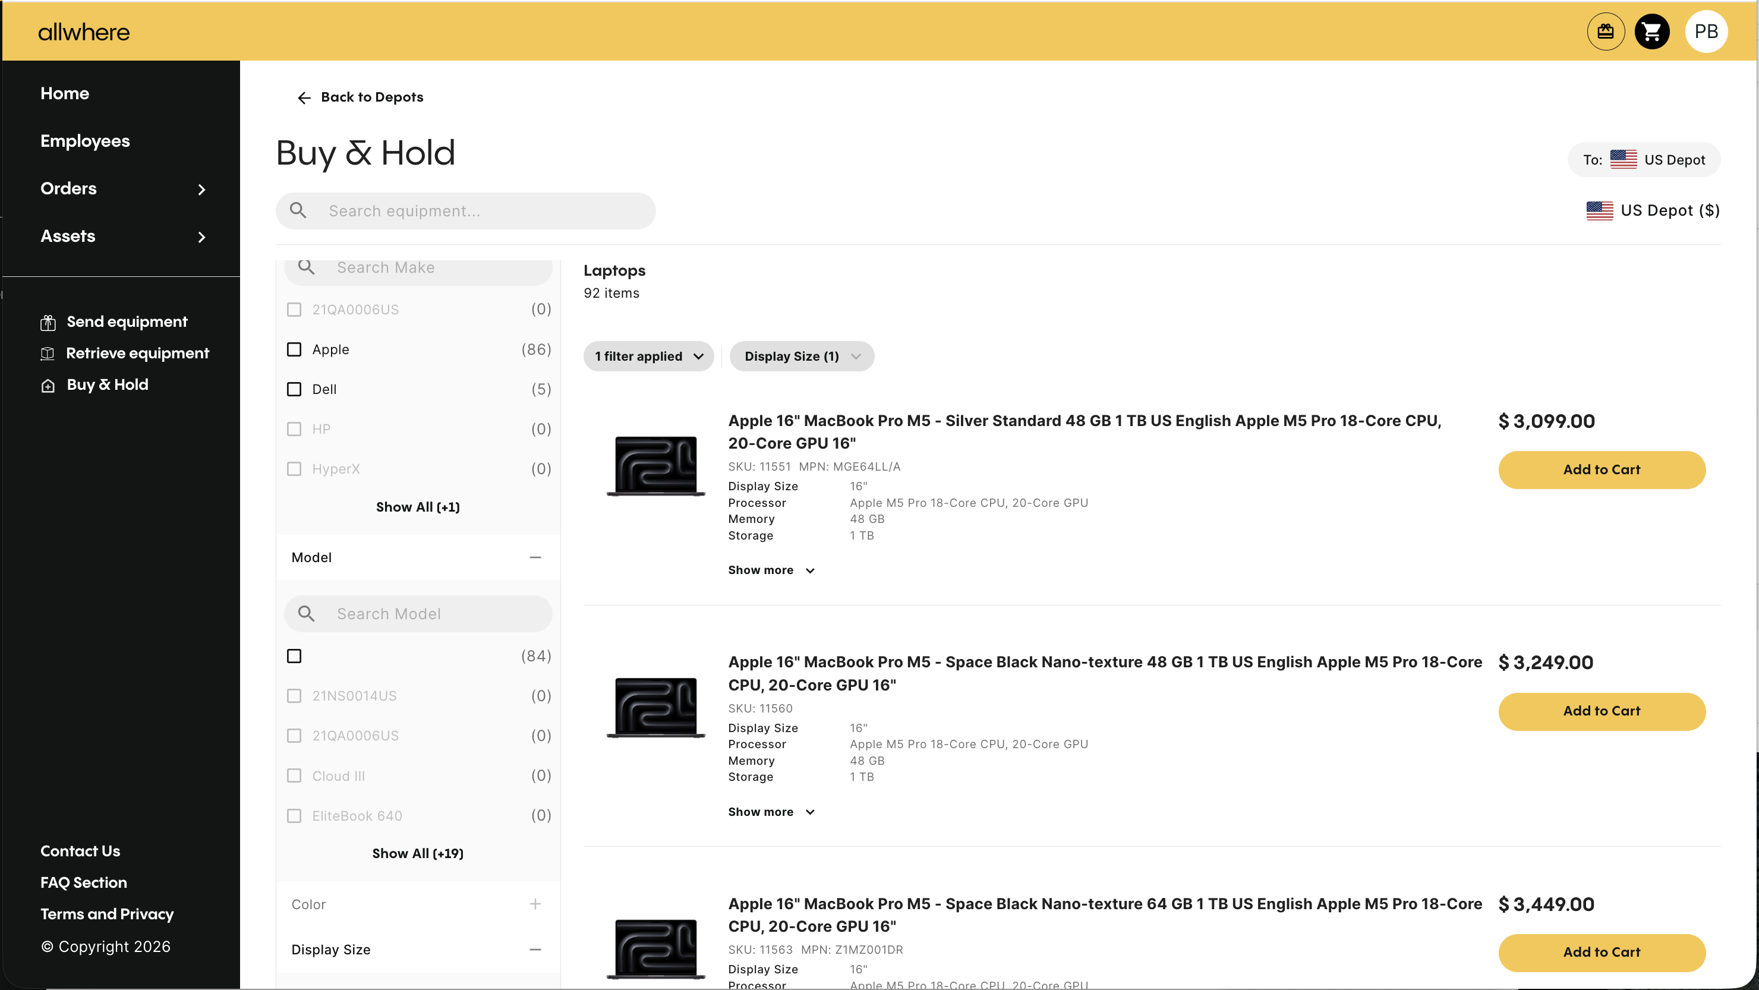The height and width of the screenshot is (990, 1759).
Task: Toggle the HyperX make checkbox
Action: (294, 469)
